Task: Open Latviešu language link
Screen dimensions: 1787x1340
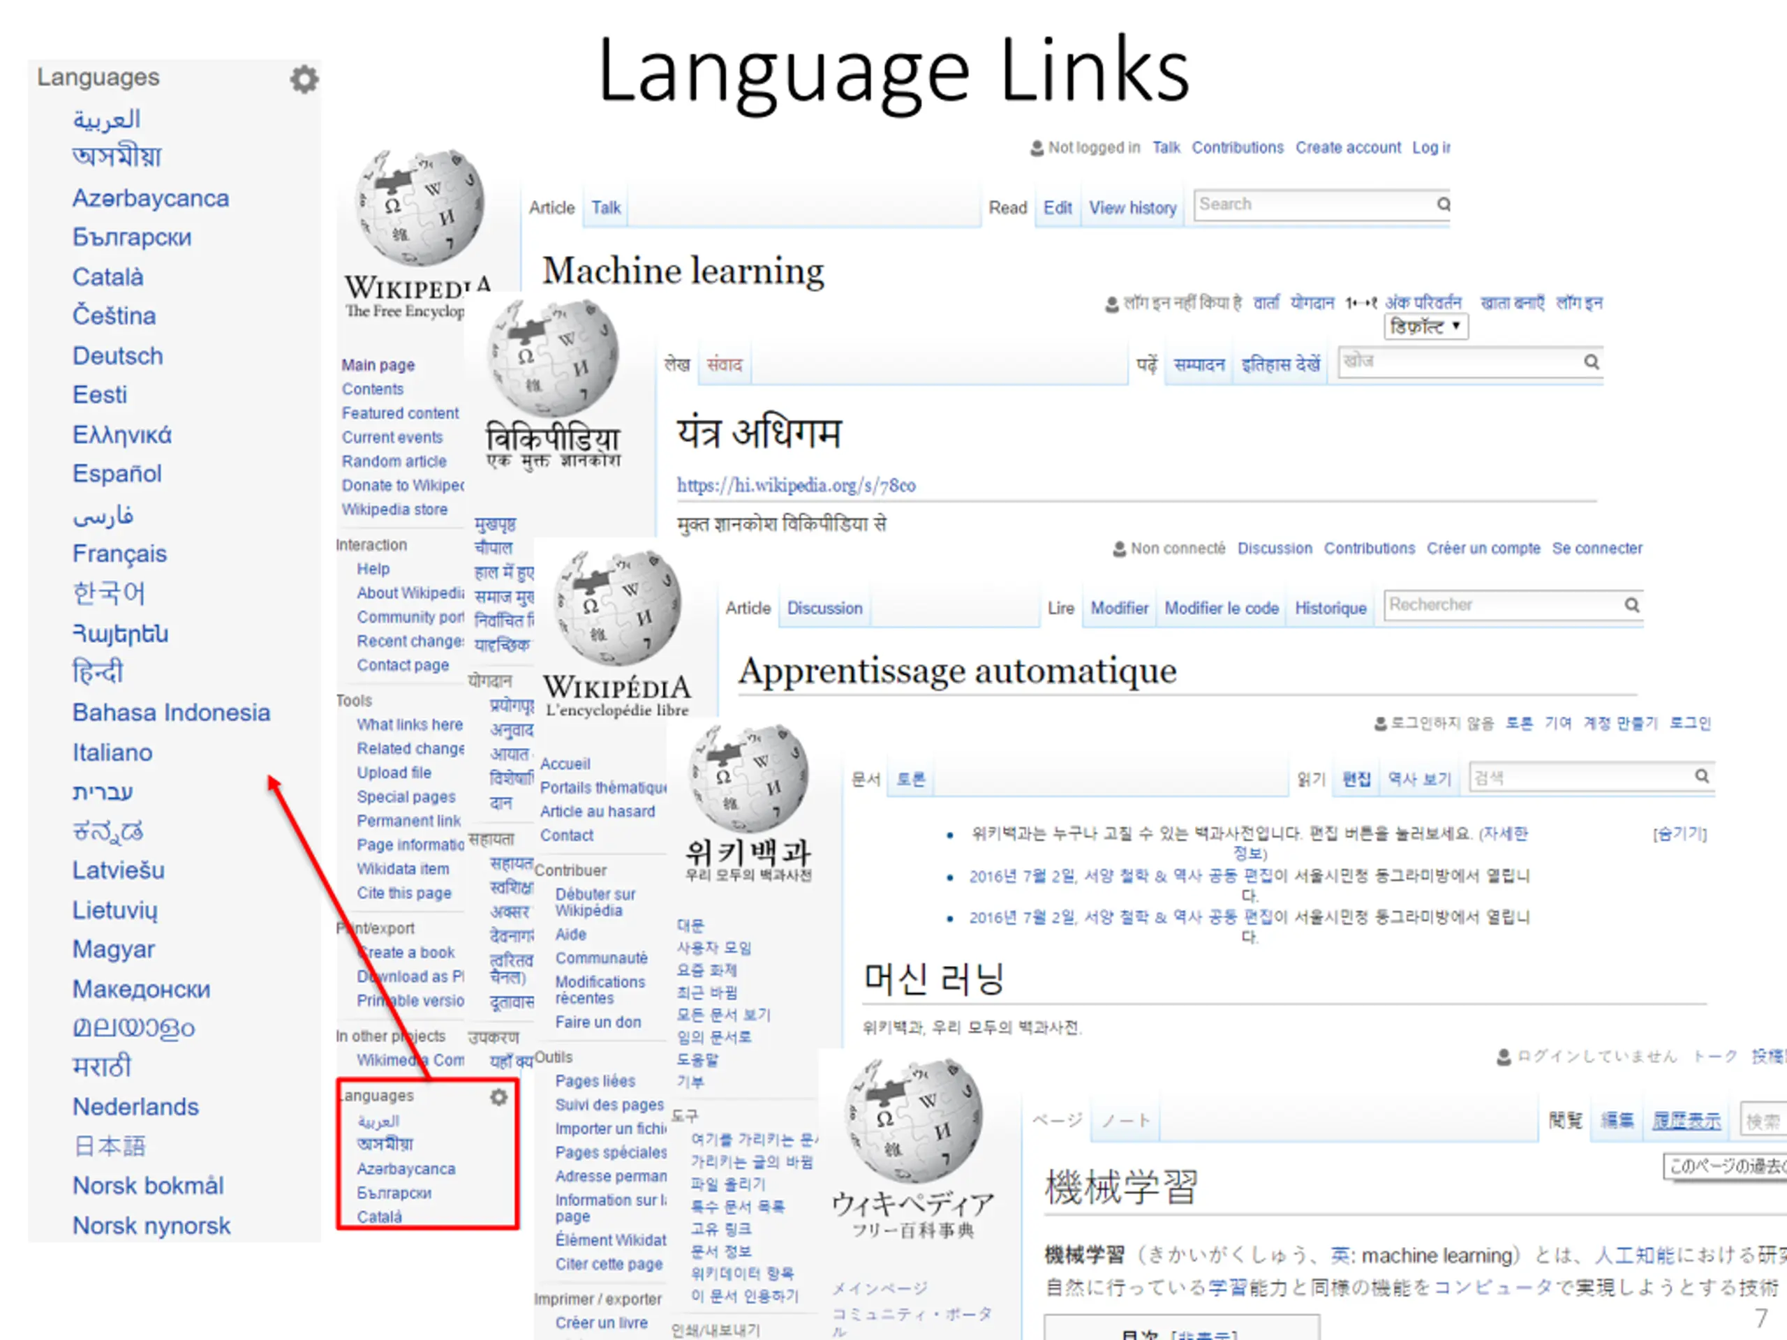Action: click(x=118, y=870)
